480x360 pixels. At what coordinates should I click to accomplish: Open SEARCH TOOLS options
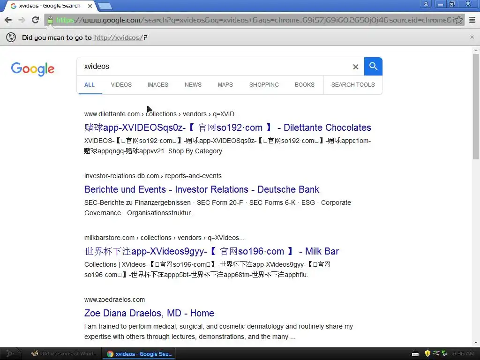pos(353,85)
